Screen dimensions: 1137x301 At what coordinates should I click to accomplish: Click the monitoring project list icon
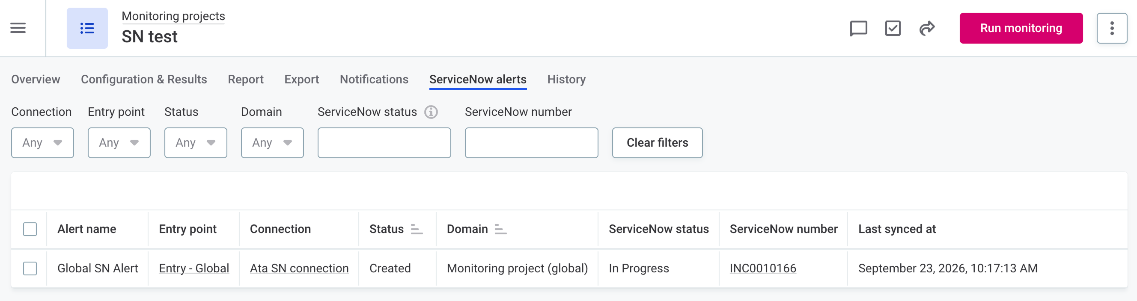click(87, 28)
